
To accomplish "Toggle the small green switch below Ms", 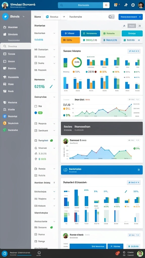I will [40, 113].
